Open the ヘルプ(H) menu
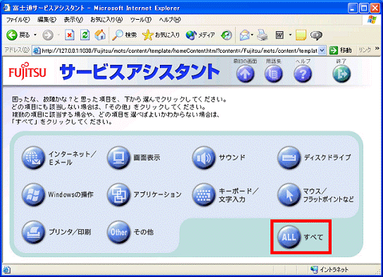The height and width of the screenshot is (277, 383). pos(170,20)
